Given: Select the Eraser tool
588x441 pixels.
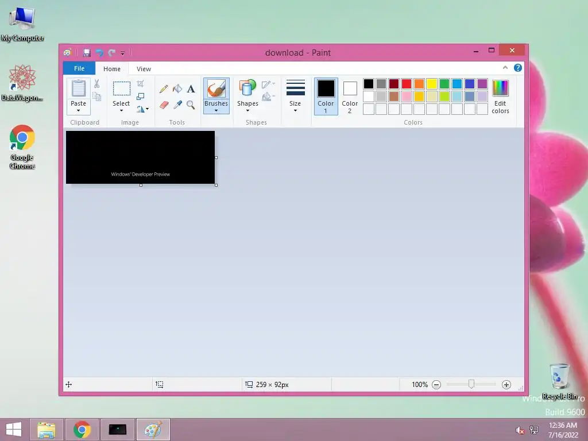Looking at the screenshot, I should [x=164, y=105].
